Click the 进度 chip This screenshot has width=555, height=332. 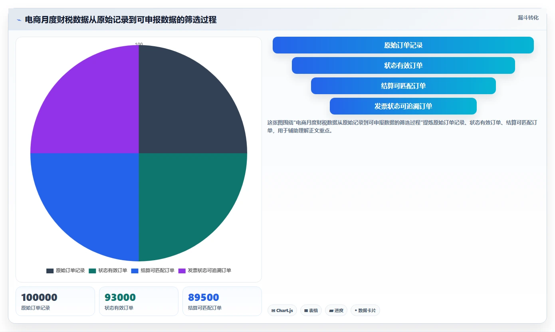pos(336,310)
